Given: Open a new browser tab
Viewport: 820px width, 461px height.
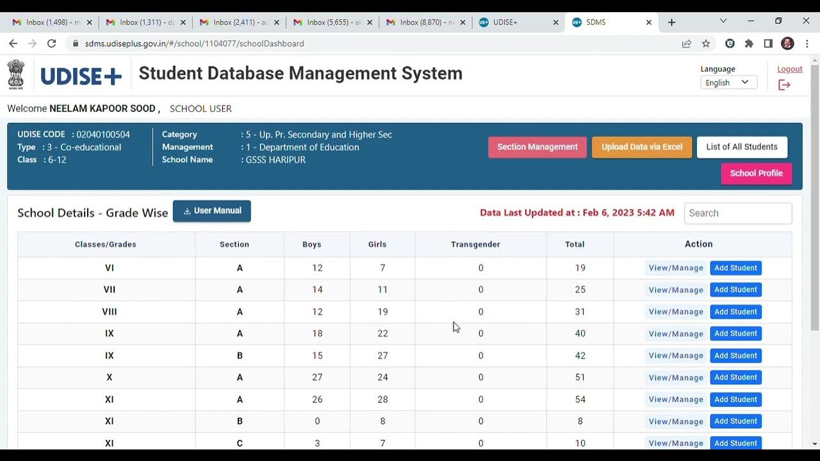Looking at the screenshot, I should click(x=671, y=22).
